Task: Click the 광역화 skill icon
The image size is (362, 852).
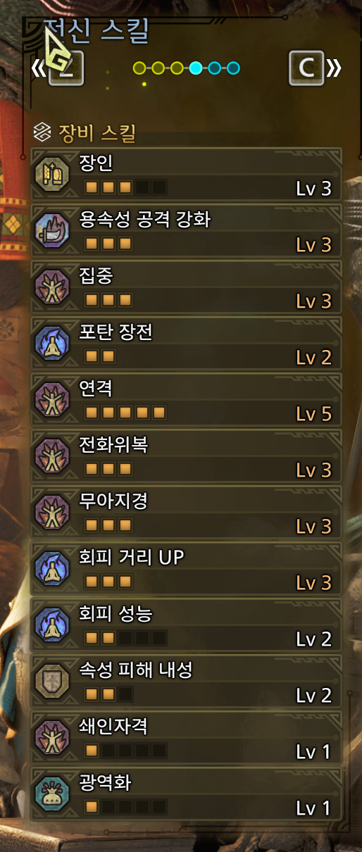Action: (53, 793)
